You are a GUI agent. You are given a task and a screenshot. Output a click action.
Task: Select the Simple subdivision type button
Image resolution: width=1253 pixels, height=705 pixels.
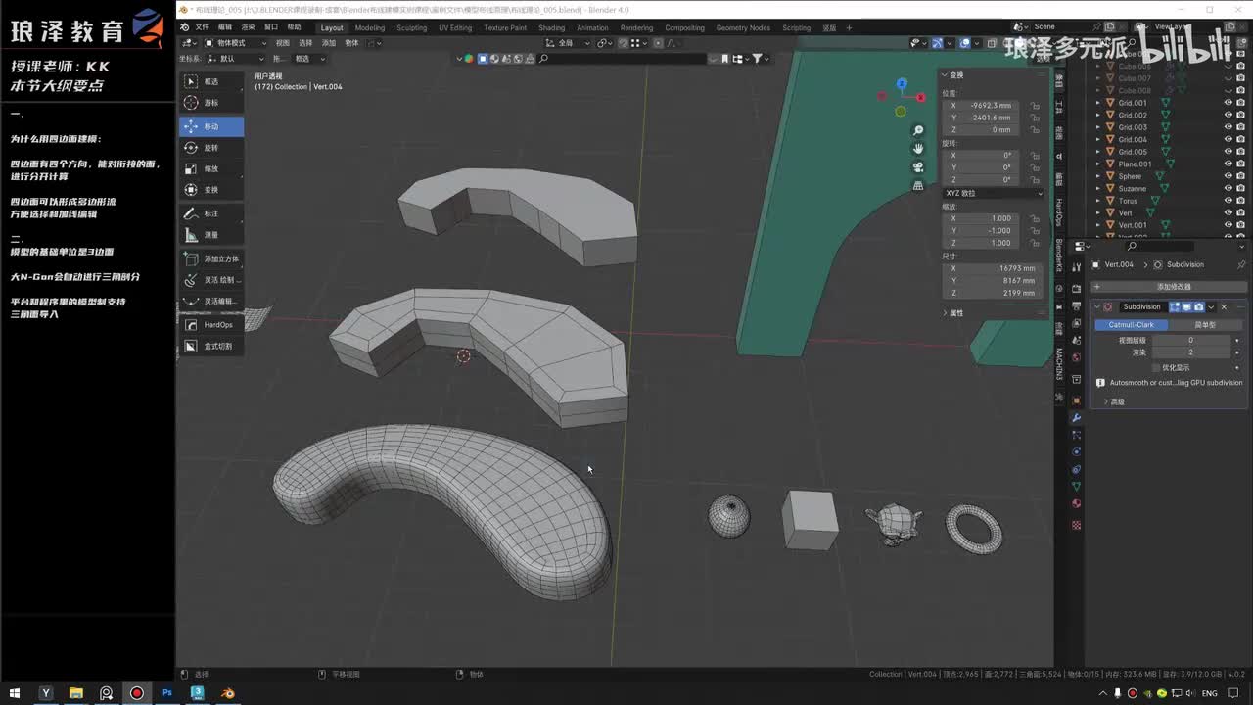(1204, 325)
